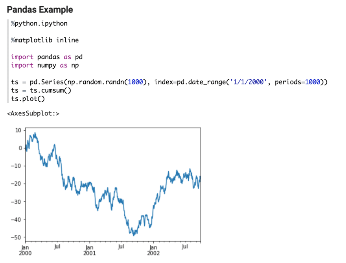Click the y-axis label '−20'

point(17,184)
